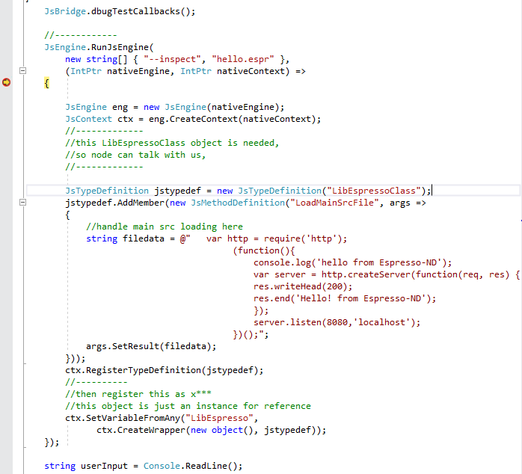
Task: Click the comment //handle main src loading here
Action: click(165, 227)
